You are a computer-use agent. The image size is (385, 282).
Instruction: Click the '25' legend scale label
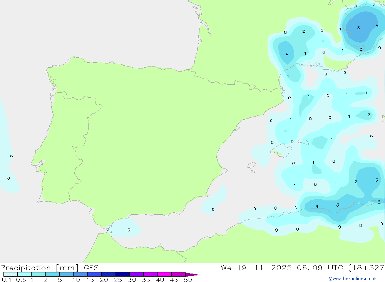click(x=118, y=280)
